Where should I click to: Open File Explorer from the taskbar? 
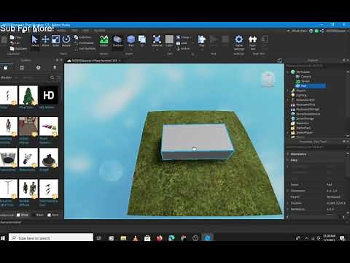tap(123, 237)
